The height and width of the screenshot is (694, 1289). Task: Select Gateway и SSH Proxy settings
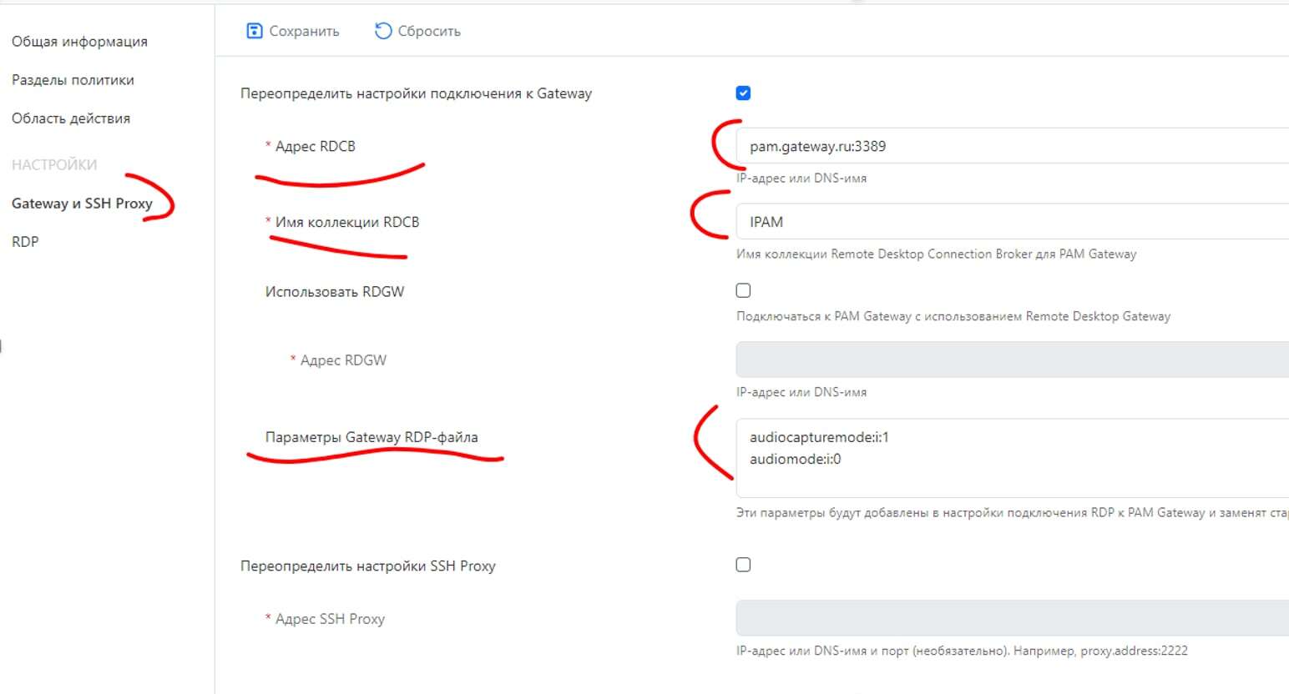tap(82, 204)
